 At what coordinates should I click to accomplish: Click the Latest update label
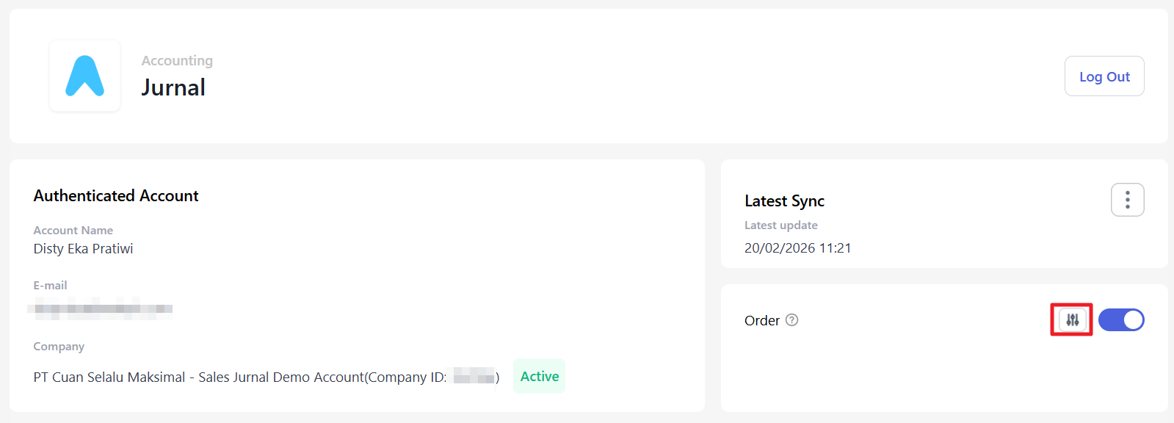tap(780, 225)
